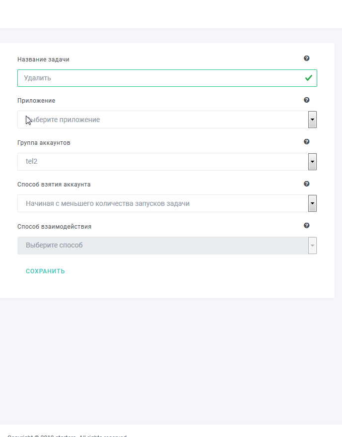This screenshot has height=437, width=342.
Task: View help tooltip for Способ взаимодействия
Action: pyautogui.click(x=307, y=226)
